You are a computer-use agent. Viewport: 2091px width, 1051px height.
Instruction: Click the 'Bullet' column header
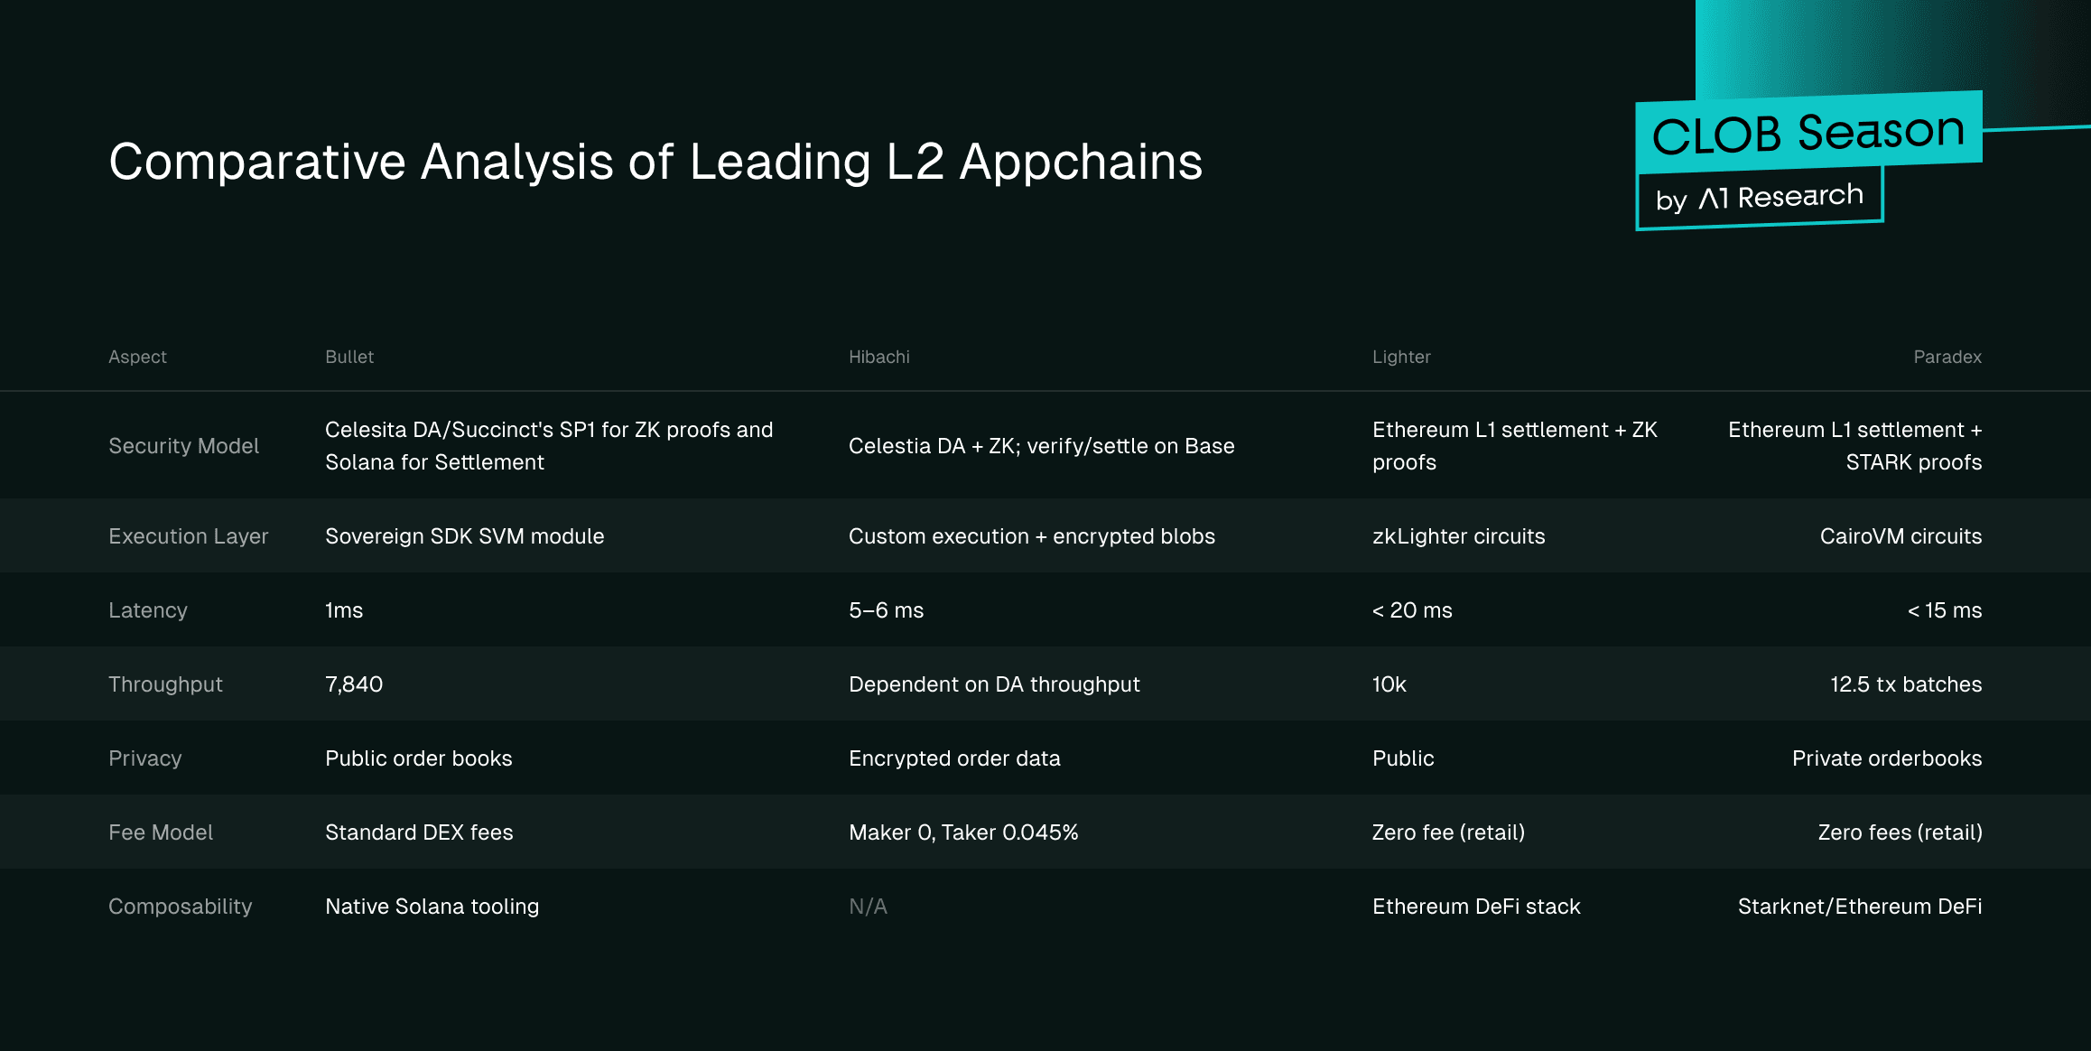click(x=349, y=357)
